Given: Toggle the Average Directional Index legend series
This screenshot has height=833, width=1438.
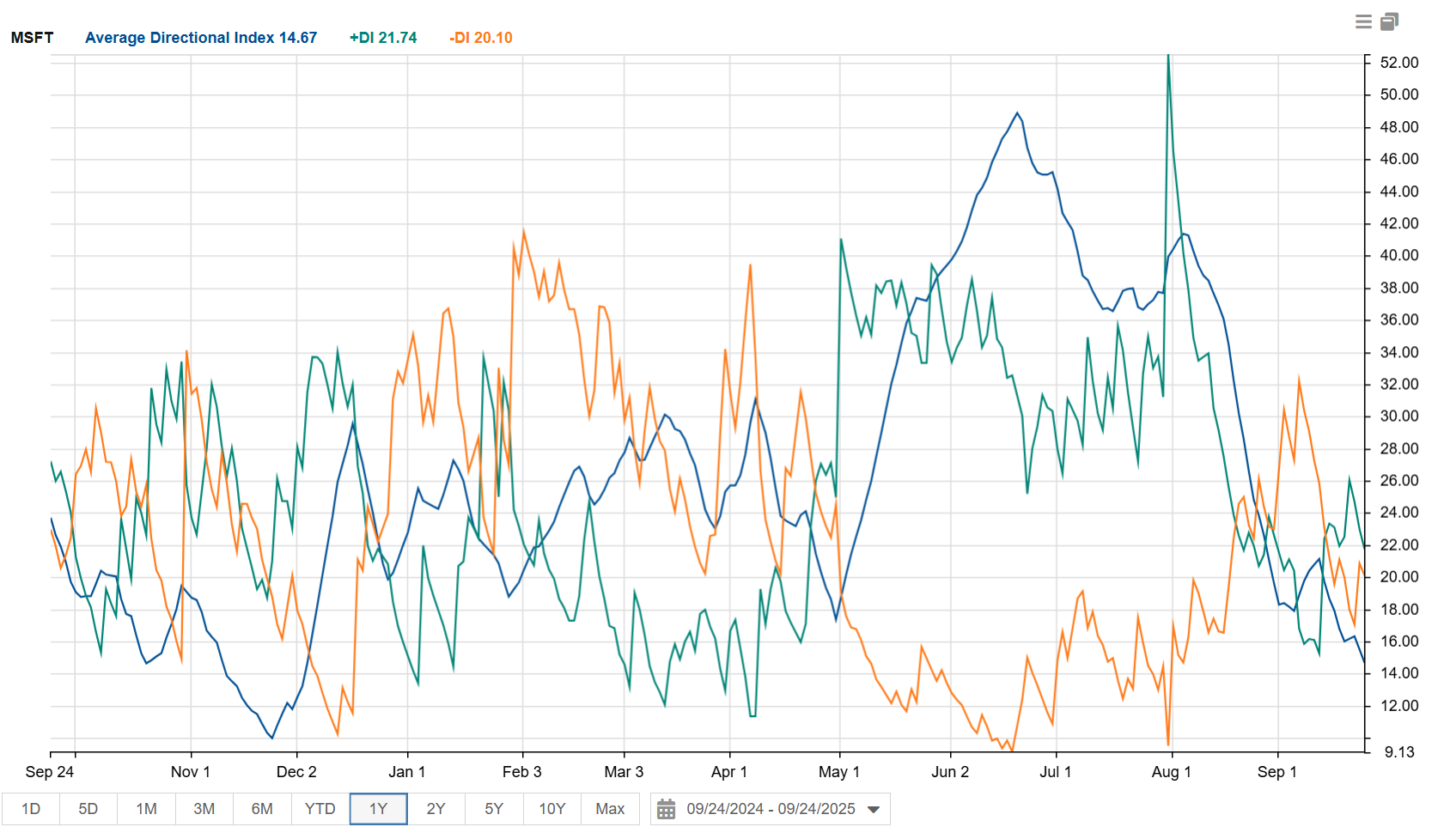Looking at the screenshot, I should (201, 38).
